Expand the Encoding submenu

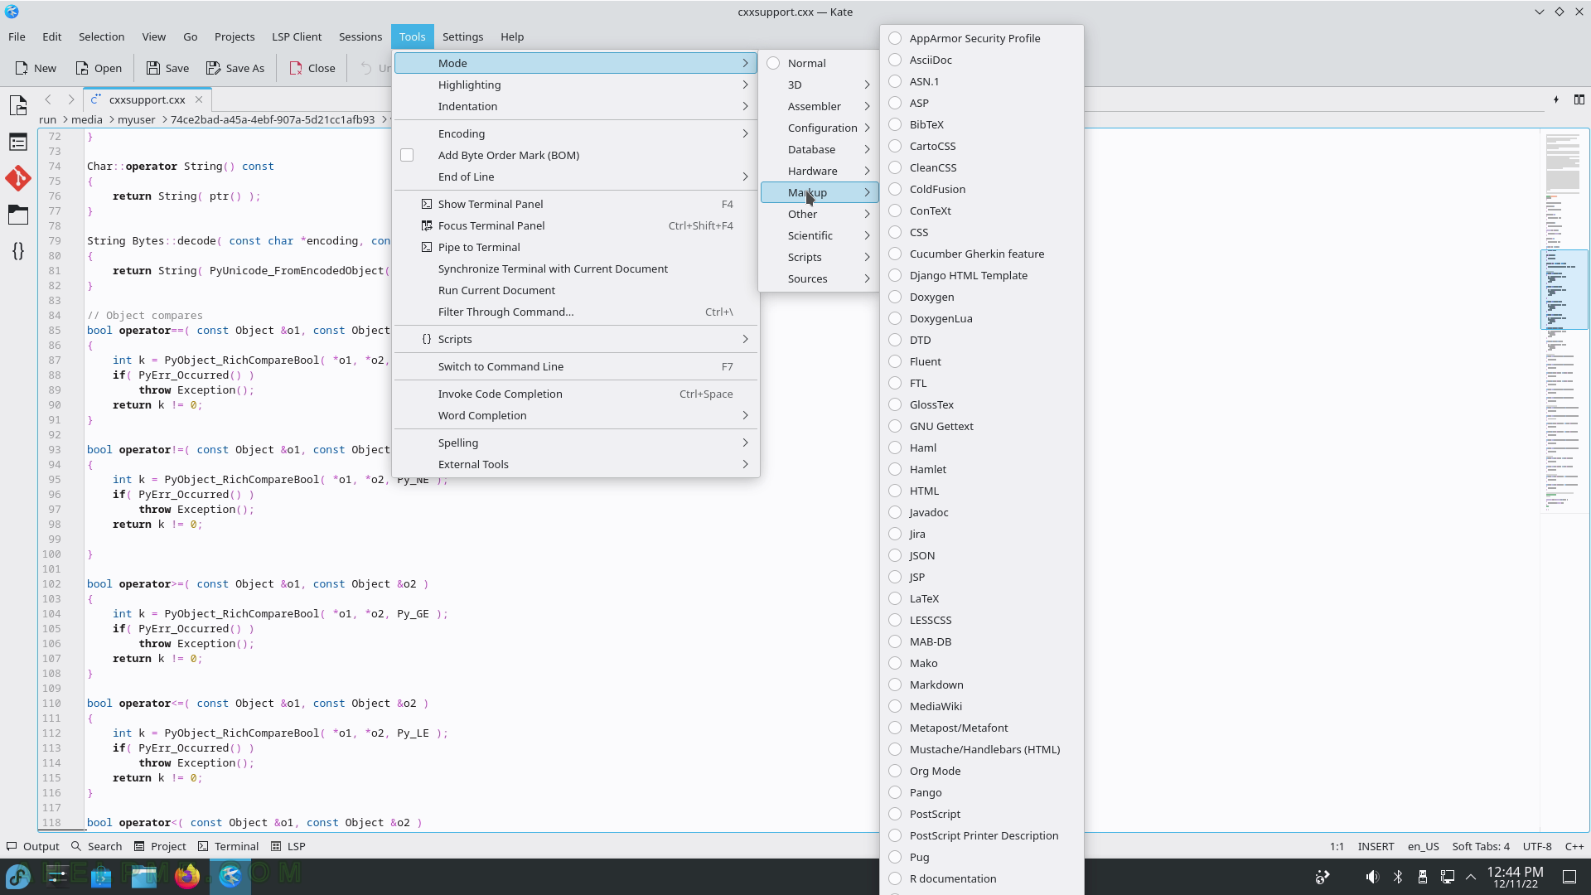tap(576, 133)
